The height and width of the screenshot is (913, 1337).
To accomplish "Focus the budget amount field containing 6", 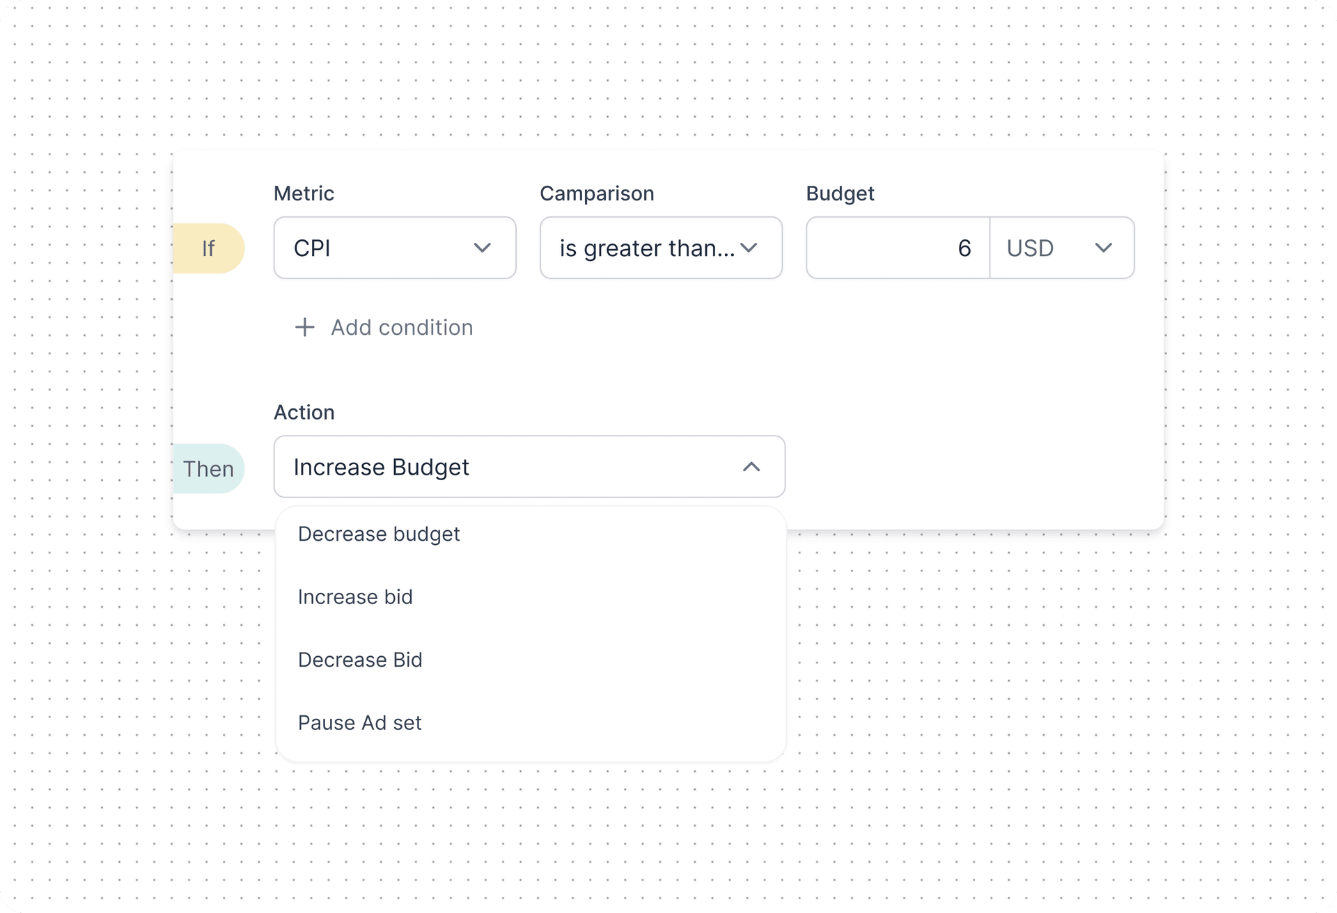I will (898, 248).
